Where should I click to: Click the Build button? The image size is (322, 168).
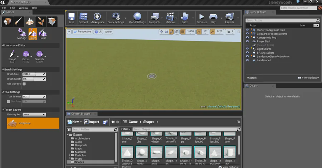[184, 18]
